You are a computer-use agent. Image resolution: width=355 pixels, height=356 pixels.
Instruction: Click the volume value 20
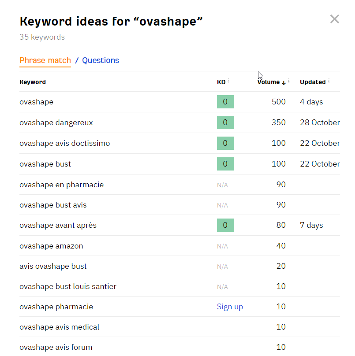(281, 266)
